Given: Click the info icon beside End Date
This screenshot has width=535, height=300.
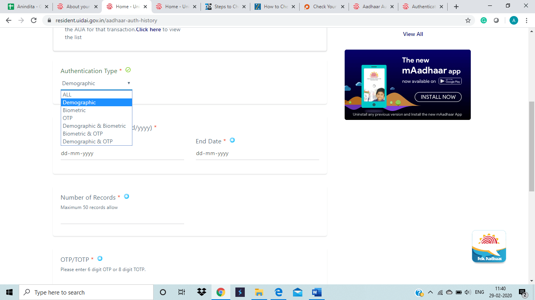Looking at the screenshot, I should [x=232, y=140].
